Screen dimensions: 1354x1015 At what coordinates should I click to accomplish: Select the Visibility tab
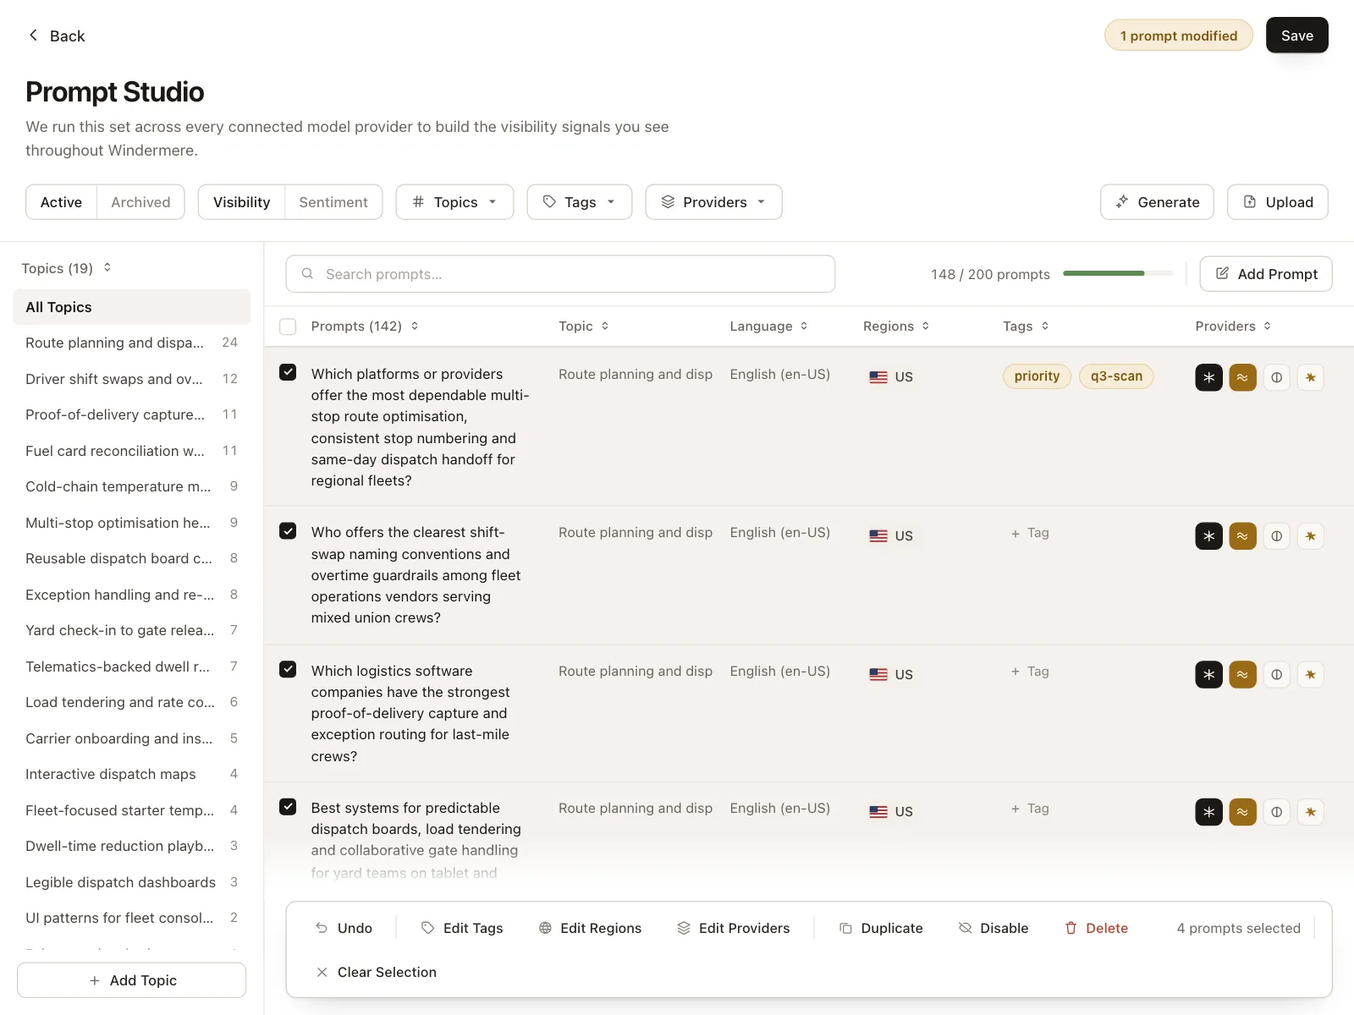(x=242, y=202)
